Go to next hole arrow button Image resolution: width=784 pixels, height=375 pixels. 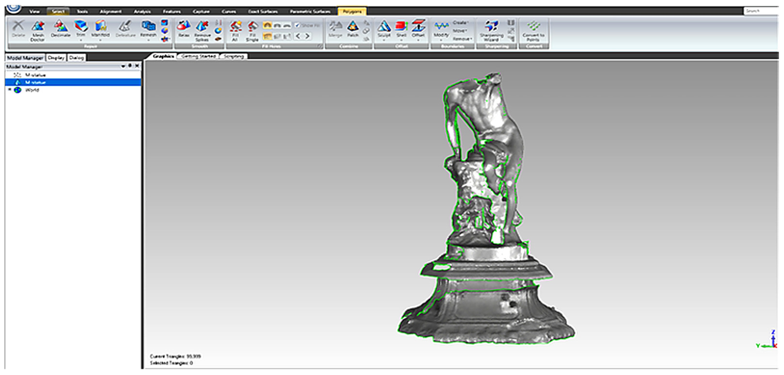(x=307, y=36)
